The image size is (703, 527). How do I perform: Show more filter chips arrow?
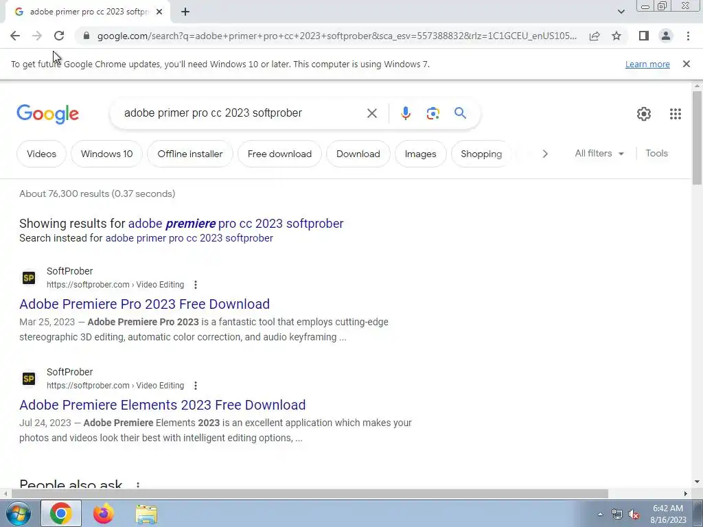pyautogui.click(x=544, y=154)
